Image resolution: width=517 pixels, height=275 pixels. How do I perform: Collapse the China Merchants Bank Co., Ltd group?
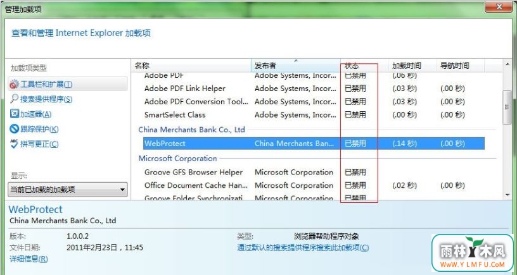pyautogui.click(x=191, y=130)
